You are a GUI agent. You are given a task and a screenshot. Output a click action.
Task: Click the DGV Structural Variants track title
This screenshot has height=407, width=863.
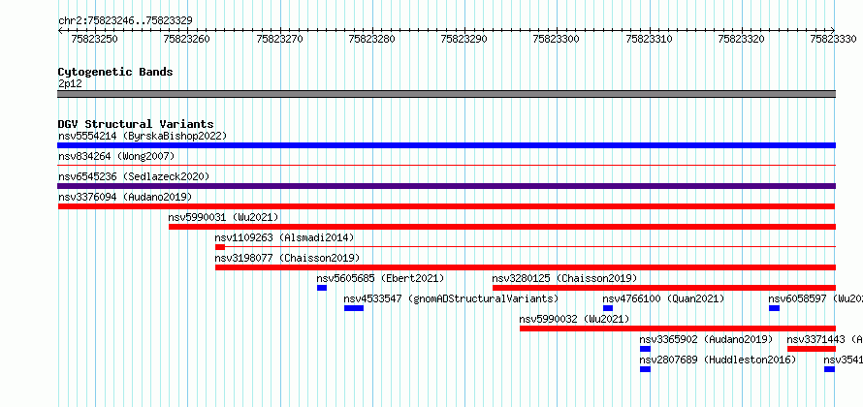pos(136,124)
